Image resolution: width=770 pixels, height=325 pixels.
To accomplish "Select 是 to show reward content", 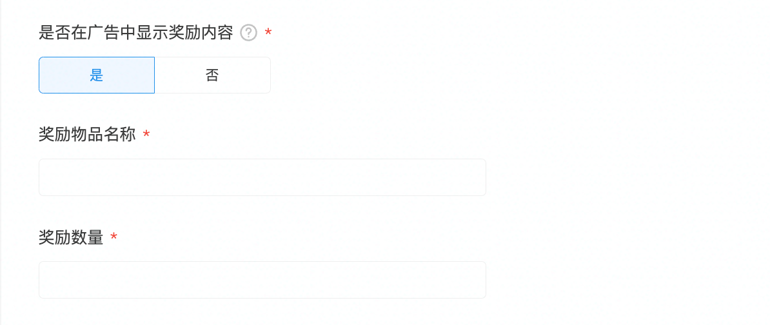I will click(x=97, y=75).
